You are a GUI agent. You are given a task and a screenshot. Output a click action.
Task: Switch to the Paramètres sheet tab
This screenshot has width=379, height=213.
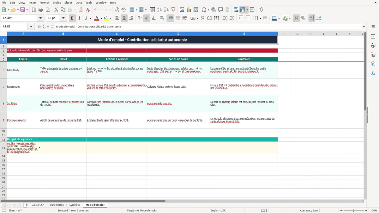tap(57, 205)
